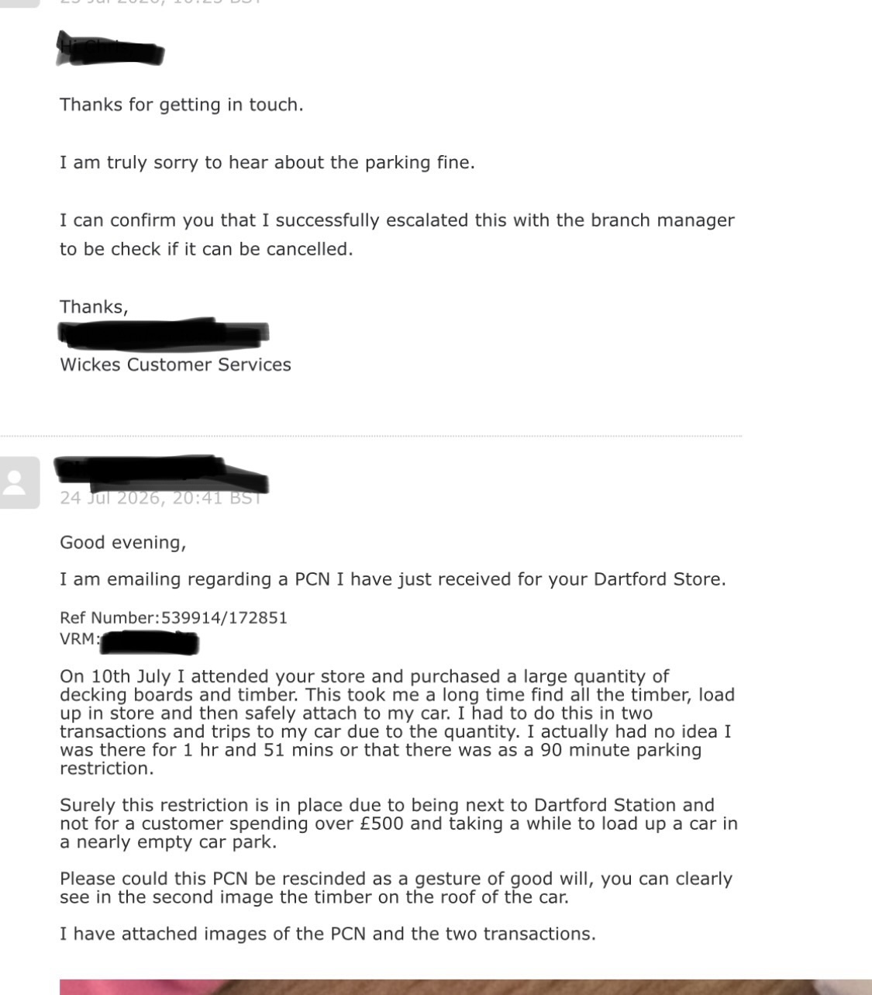
Task: Click the grey sender avatar icon
Action: tap(19, 482)
